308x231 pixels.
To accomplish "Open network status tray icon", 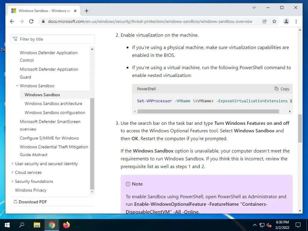I will pyautogui.click(x=262, y=225).
